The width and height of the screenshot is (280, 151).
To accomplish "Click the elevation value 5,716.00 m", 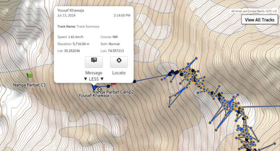I will (81, 44).
